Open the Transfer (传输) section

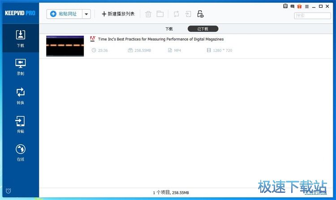[21, 124]
